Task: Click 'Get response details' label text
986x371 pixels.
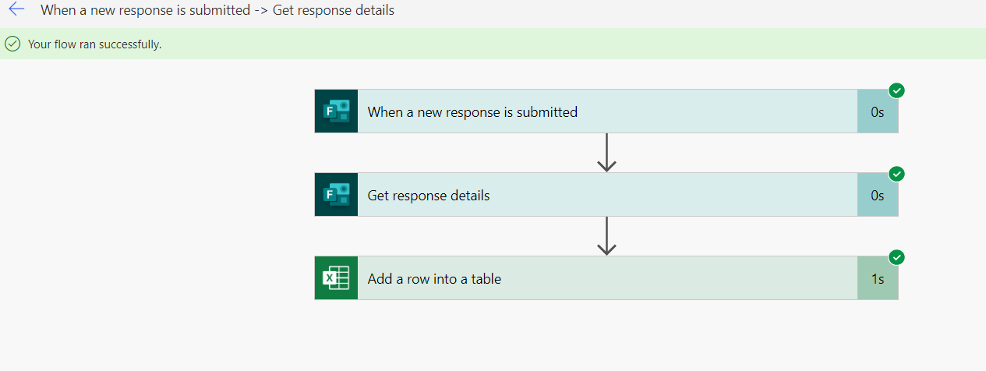Action: click(429, 195)
